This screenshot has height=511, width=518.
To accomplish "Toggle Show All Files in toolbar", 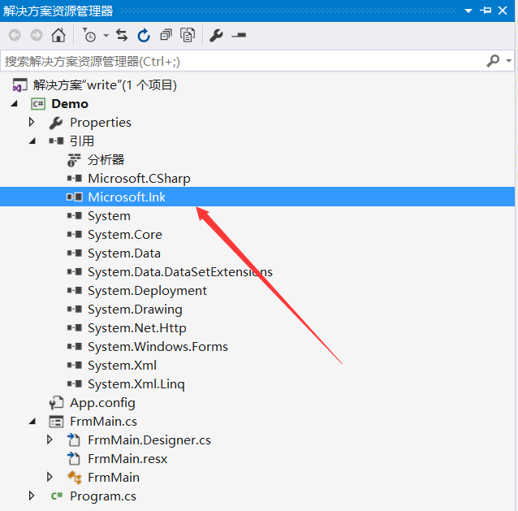I will pos(188,35).
